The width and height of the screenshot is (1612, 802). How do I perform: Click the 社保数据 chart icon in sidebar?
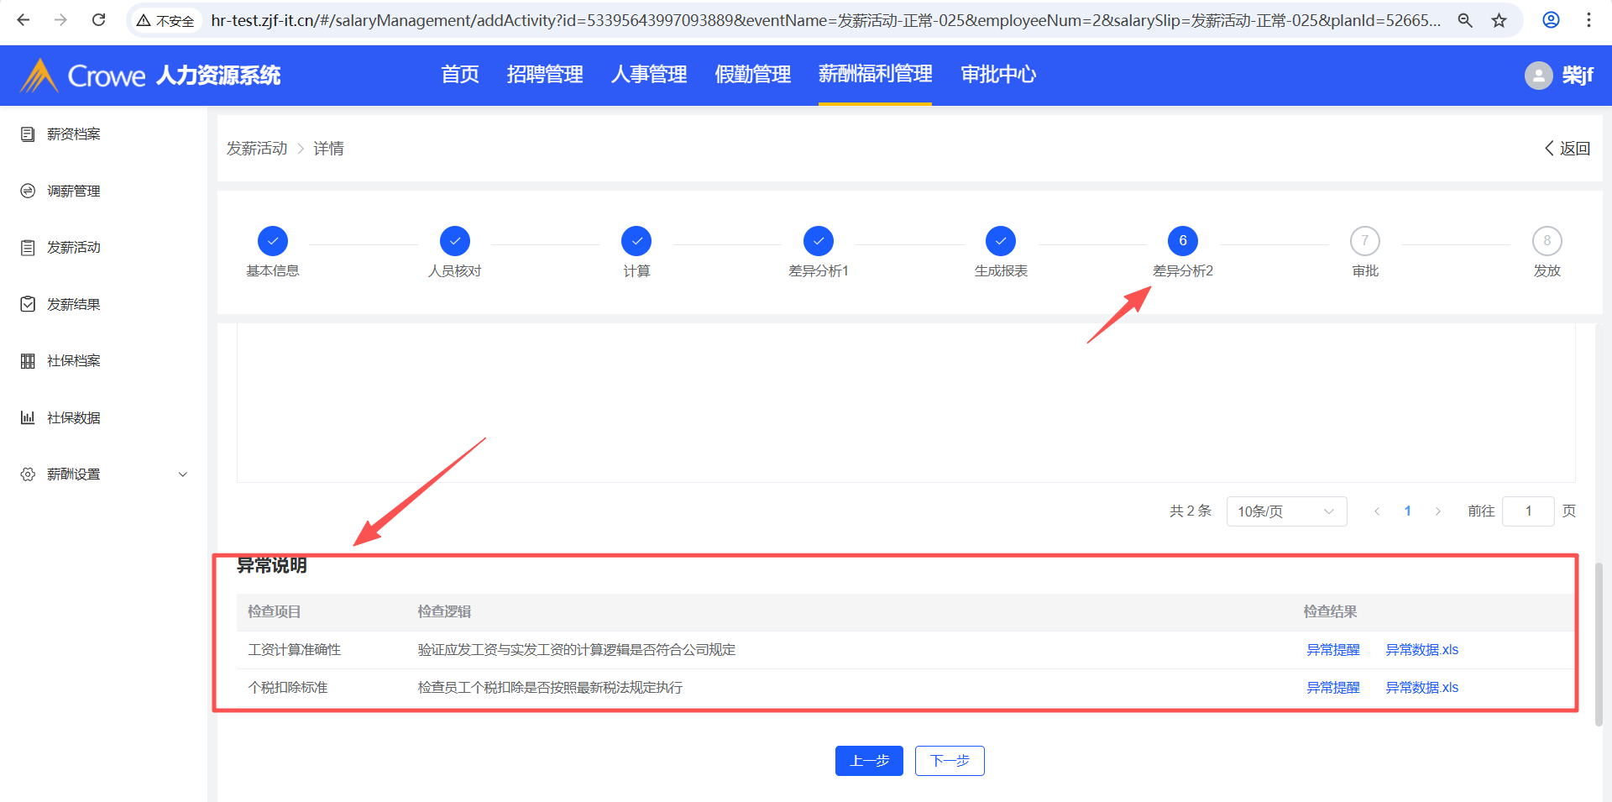pyautogui.click(x=28, y=417)
